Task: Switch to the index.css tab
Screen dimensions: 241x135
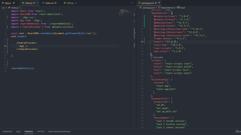Action: [x=49, y=3]
